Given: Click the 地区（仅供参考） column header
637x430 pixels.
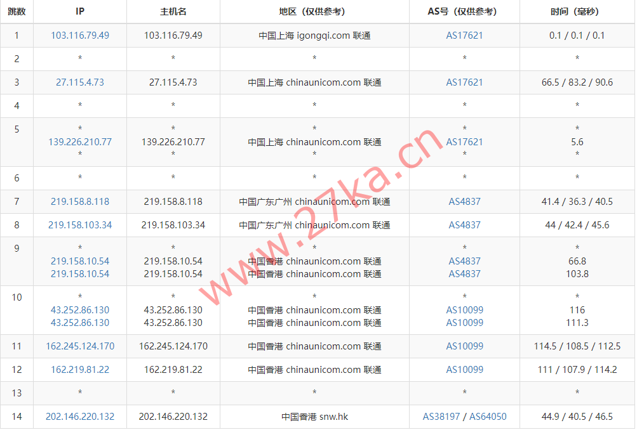Looking at the screenshot, I should click(x=314, y=11).
